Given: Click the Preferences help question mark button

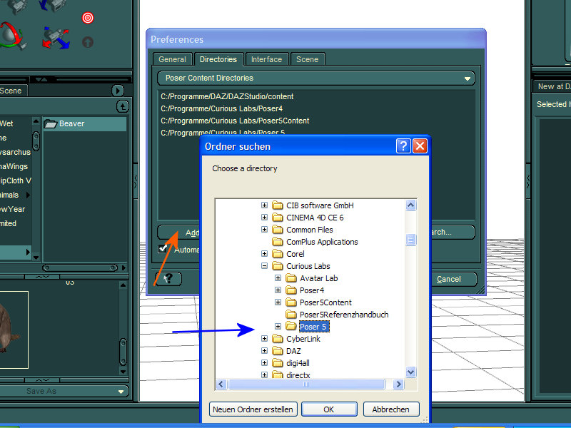Looking at the screenshot, I should pos(168,279).
